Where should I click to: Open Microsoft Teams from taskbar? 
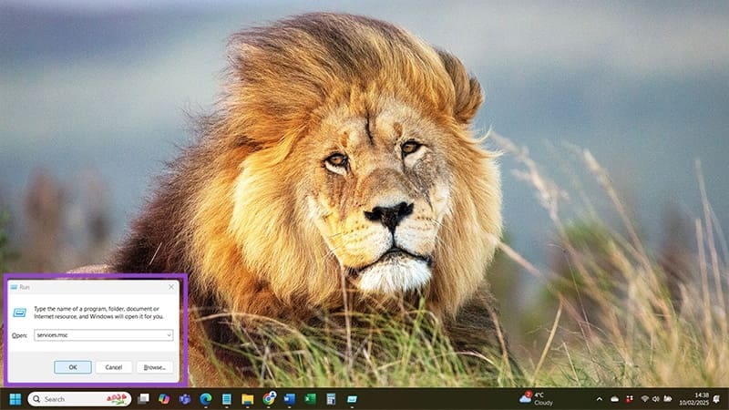tap(184, 399)
